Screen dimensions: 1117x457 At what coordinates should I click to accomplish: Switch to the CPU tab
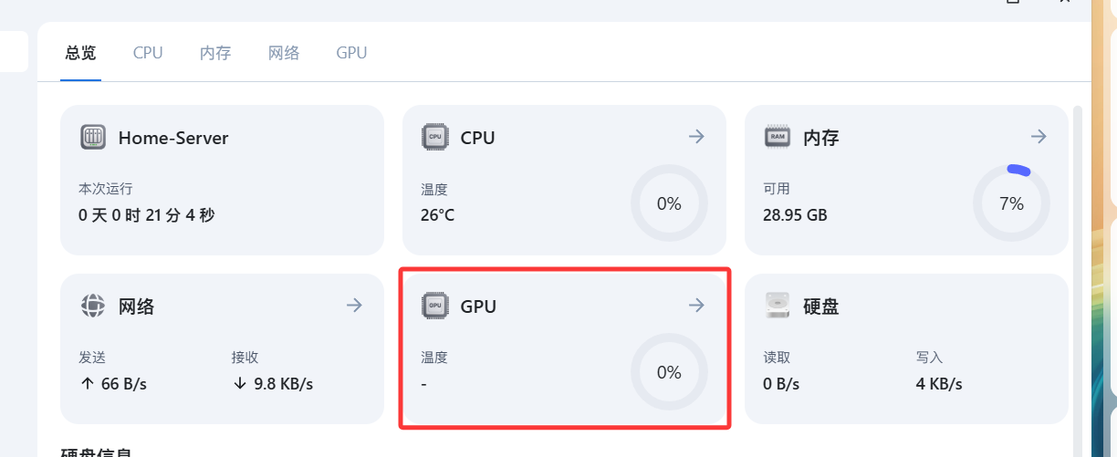pos(148,53)
